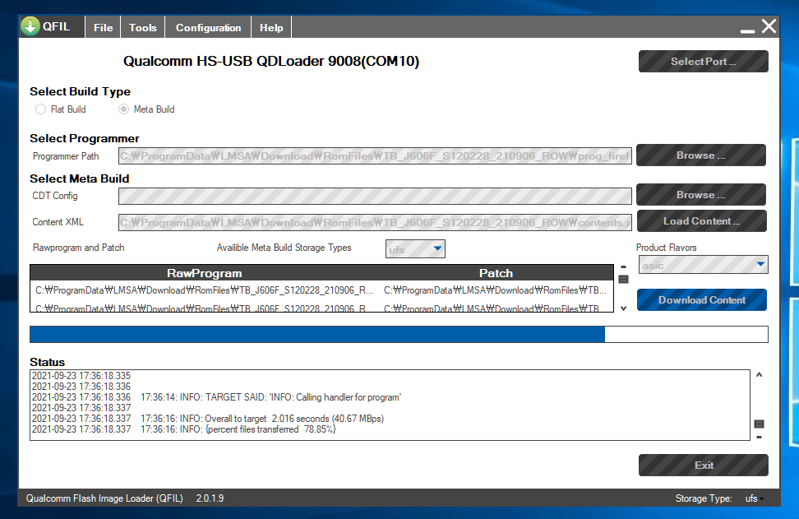Click the minus icon beside RawProgram table
Image resolution: width=799 pixels, height=519 pixels.
coord(623,266)
